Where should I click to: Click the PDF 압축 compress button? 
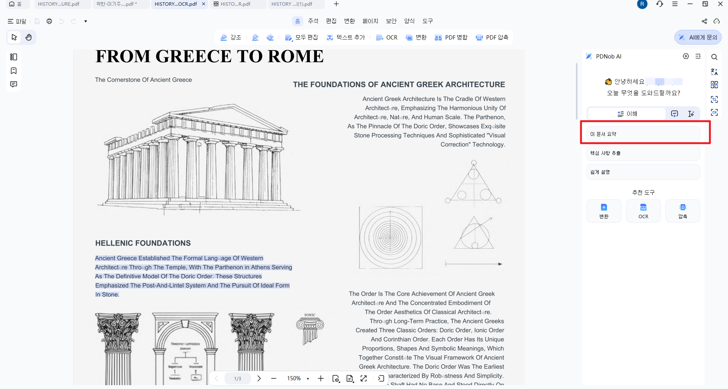pyautogui.click(x=492, y=37)
